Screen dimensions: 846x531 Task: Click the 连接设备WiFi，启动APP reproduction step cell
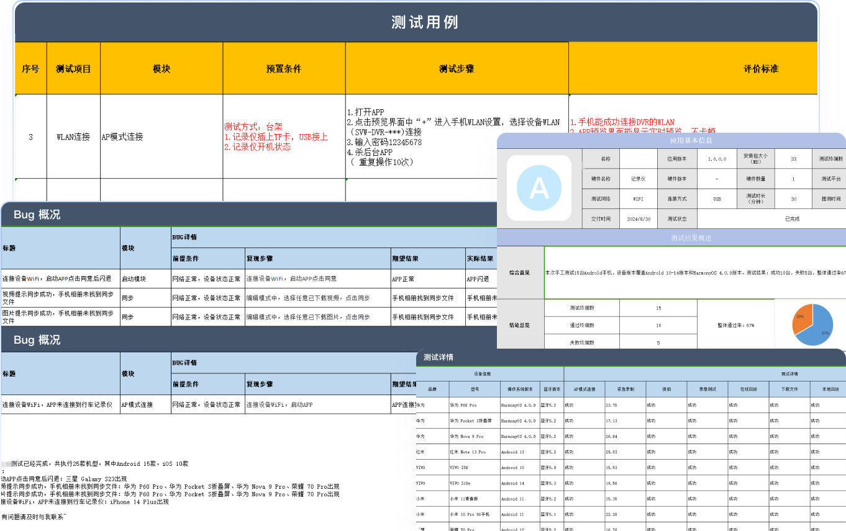point(317,404)
